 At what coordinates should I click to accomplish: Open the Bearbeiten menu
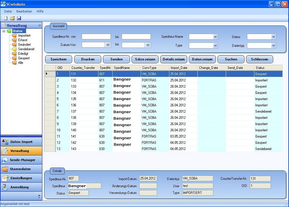24,11
